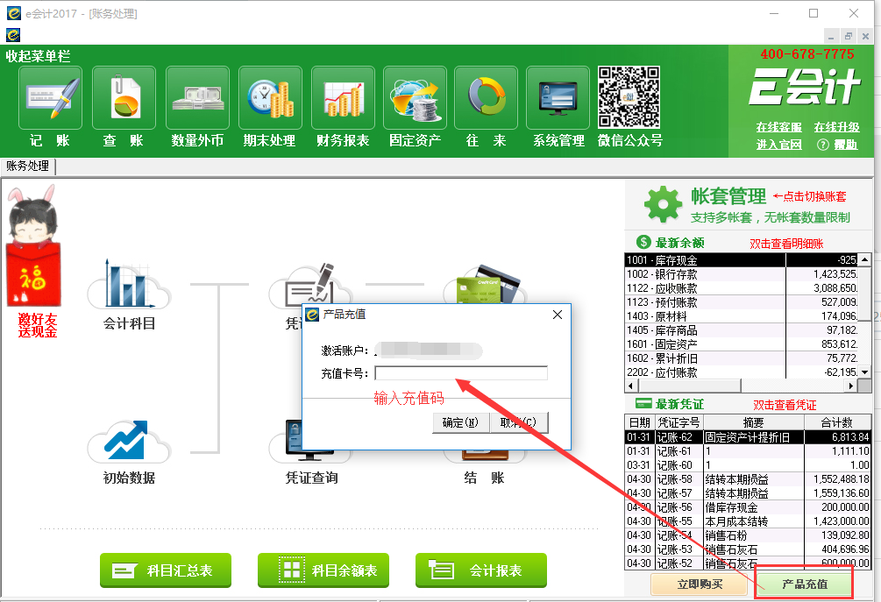Click the 最新凭证 green card icon
This screenshot has height=602, width=881.
pos(643,403)
